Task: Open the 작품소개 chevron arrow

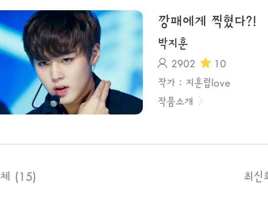Action: tap(201, 101)
